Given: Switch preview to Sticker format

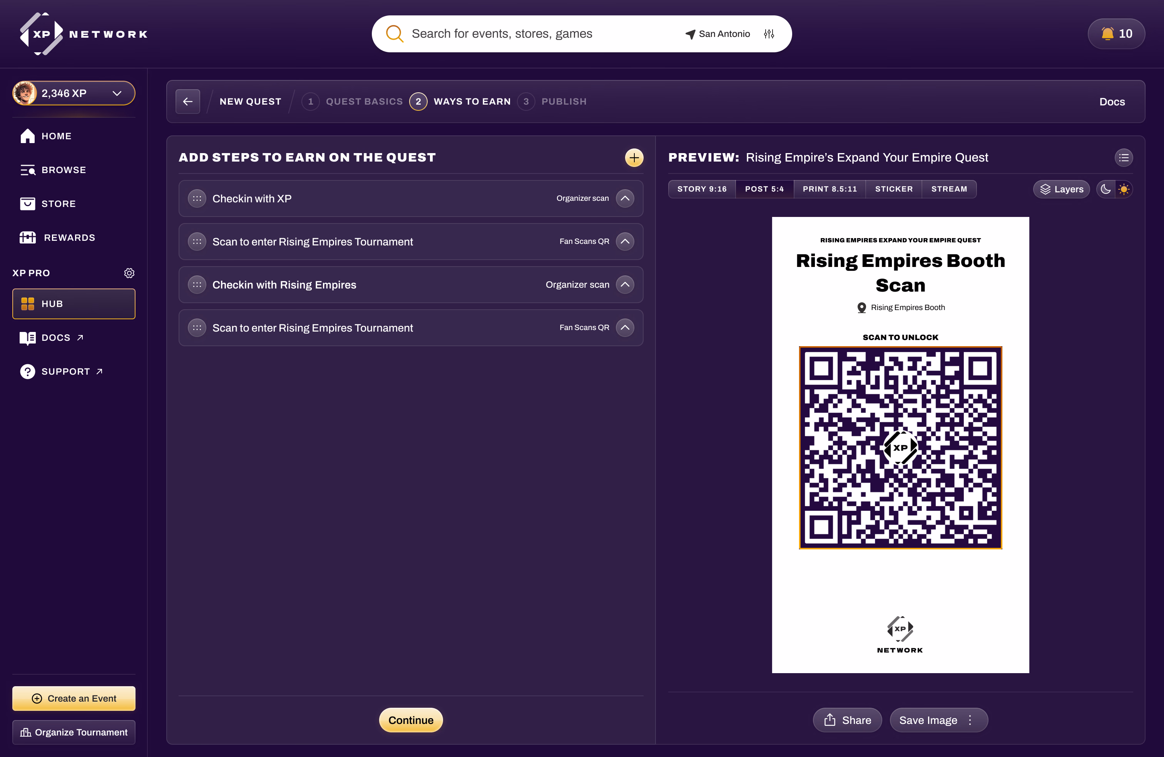Looking at the screenshot, I should point(893,188).
